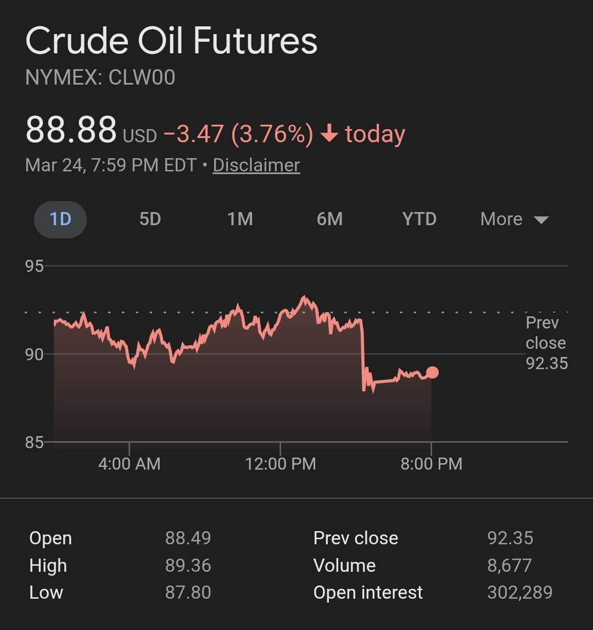Expand the More time ranges dropdown

pyautogui.click(x=501, y=219)
